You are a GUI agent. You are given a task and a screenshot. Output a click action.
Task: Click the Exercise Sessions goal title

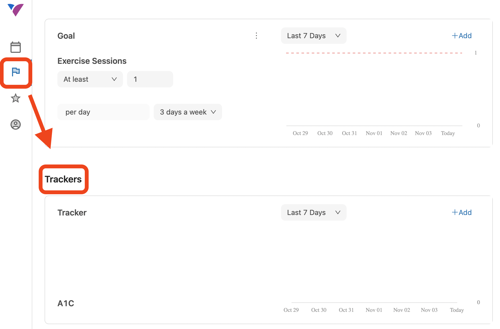92,61
